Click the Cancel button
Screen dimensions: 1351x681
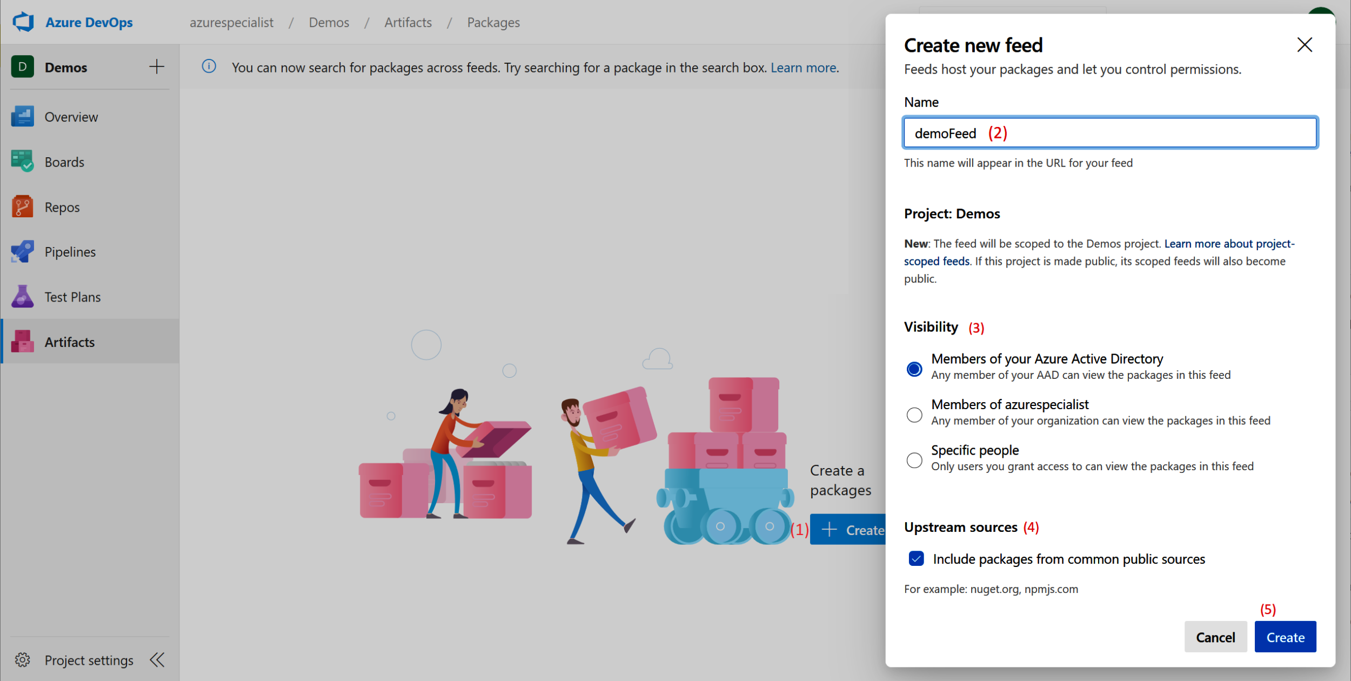(x=1215, y=637)
